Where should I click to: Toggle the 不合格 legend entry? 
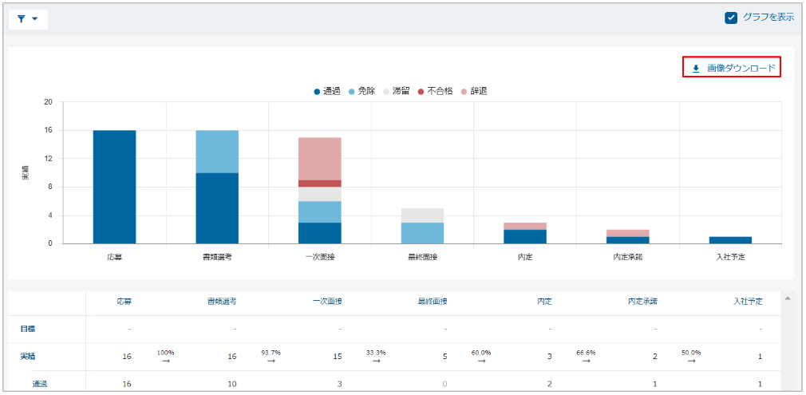435,92
